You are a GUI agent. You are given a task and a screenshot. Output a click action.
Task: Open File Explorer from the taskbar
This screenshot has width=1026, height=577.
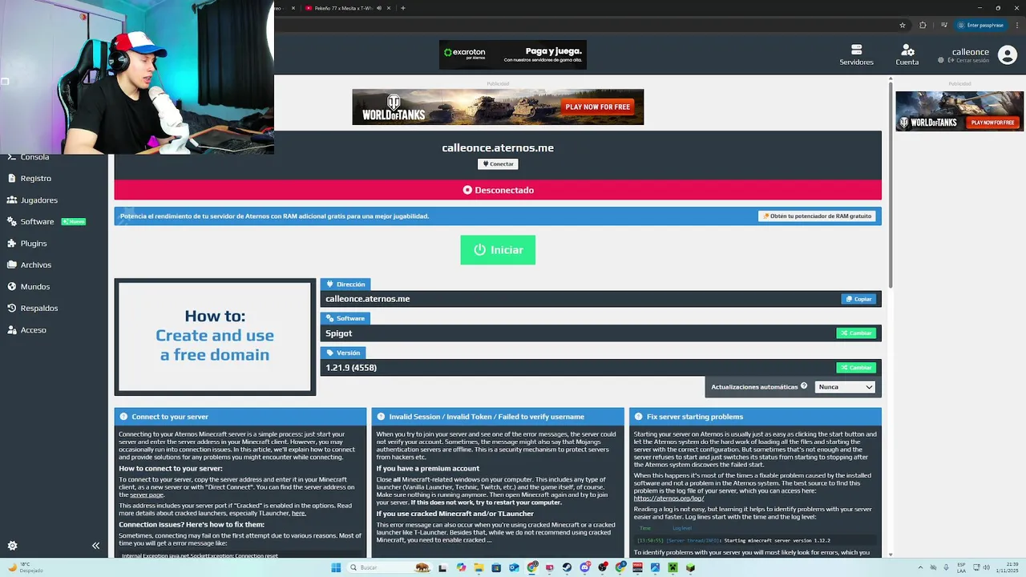(479, 567)
